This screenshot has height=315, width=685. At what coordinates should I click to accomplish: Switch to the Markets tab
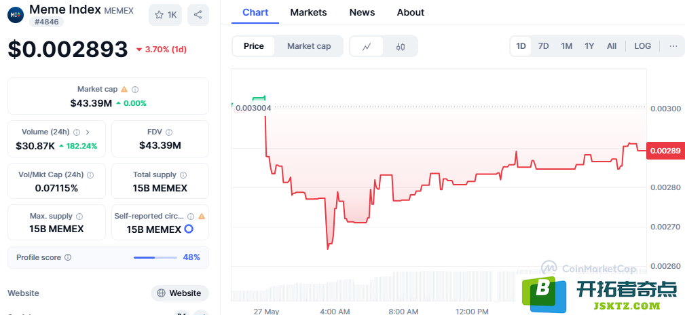click(308, 12)
